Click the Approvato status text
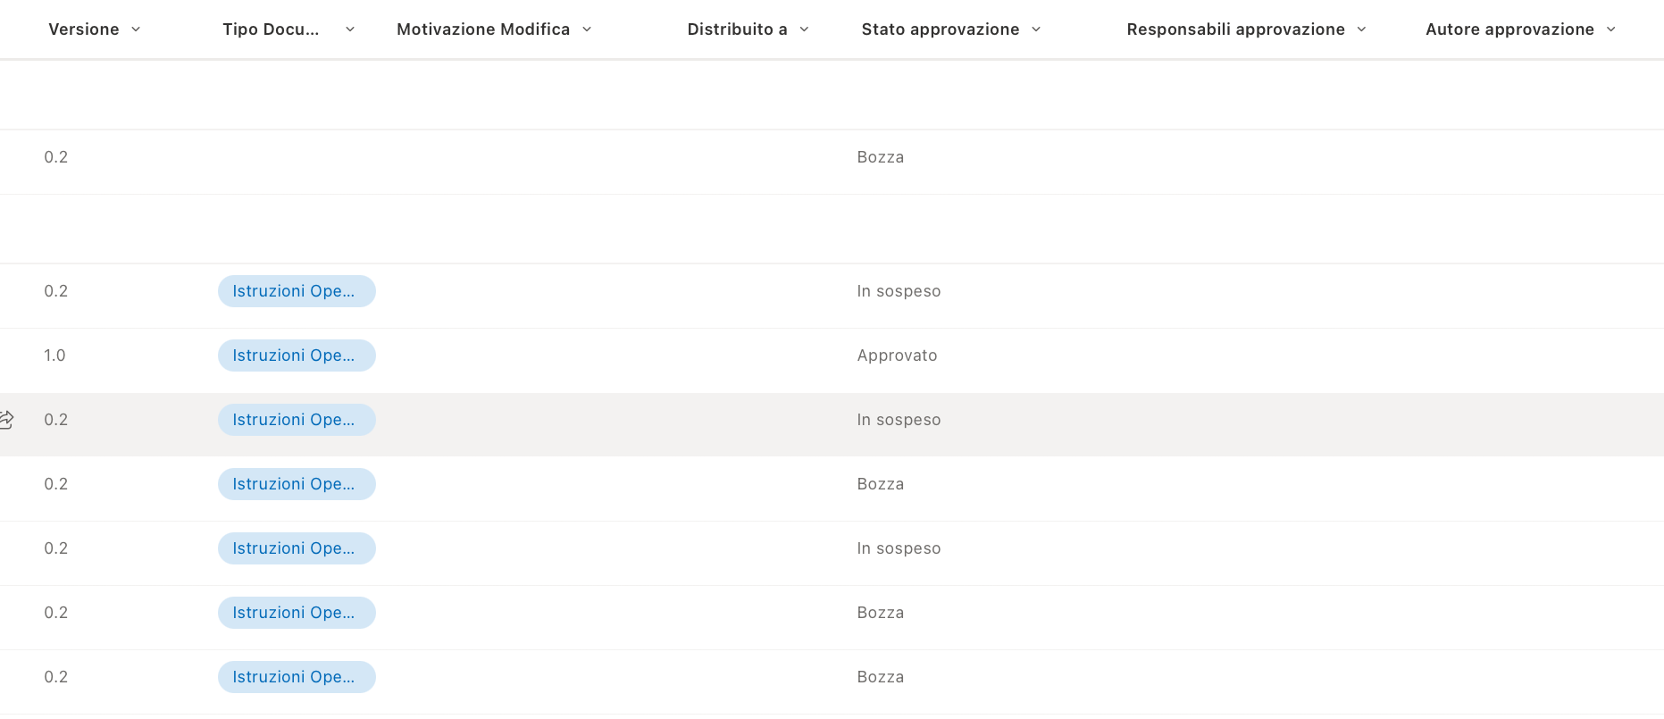Viewport: 1664px width, 719px height. pyautogui.click(x=897, y=355)
